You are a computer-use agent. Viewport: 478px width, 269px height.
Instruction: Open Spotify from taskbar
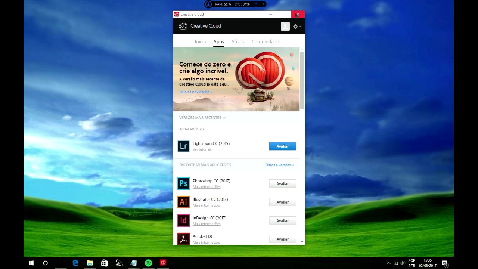point(148,263)
